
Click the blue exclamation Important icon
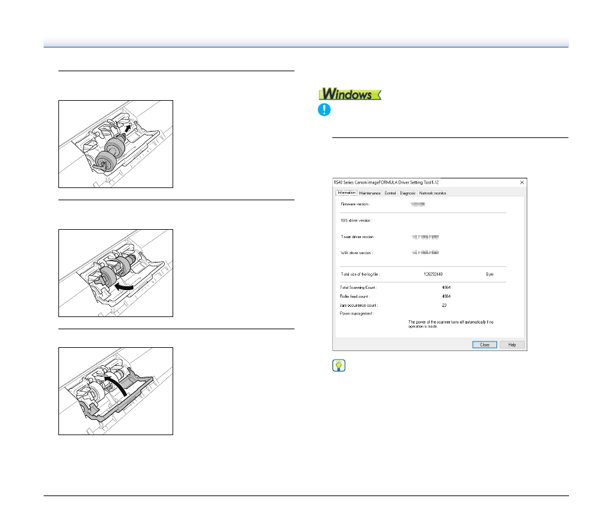click(325, 110)
